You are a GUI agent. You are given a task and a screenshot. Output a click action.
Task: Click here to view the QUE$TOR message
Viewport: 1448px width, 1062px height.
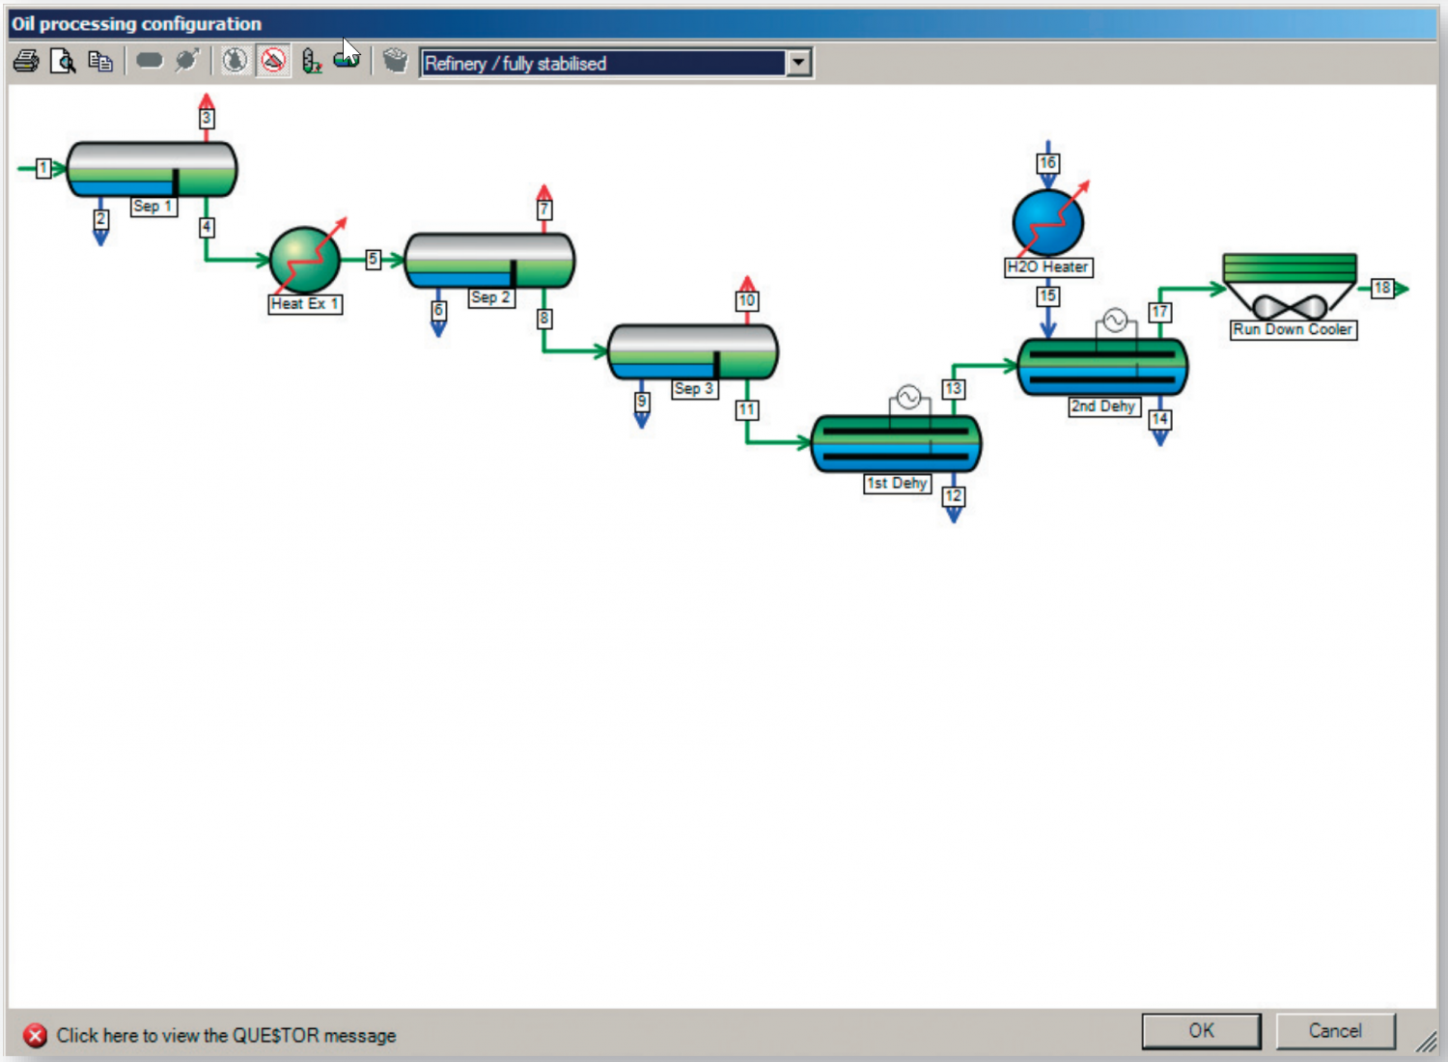(x=226, y=1036)
